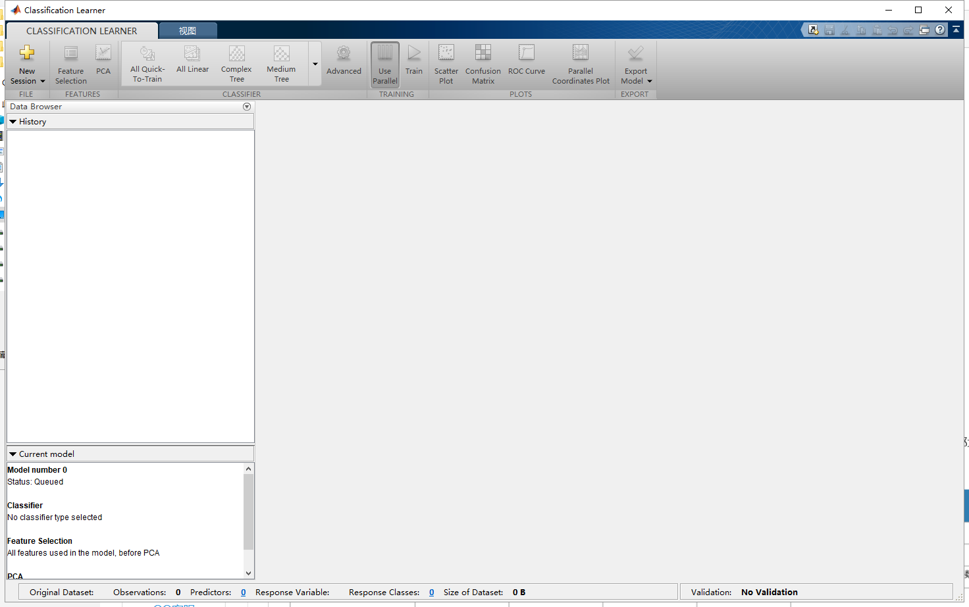Open the Export Model dropdown arrow
The width and height of the screenshot is (969, 607).
[x=650, y=82]
